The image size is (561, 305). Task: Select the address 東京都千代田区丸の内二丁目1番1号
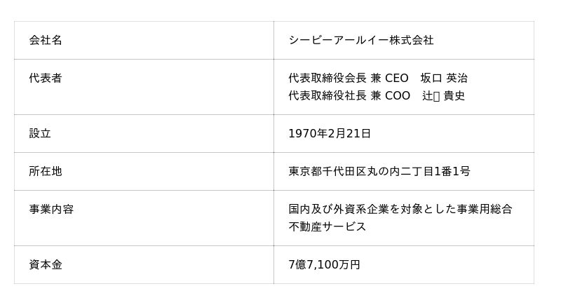tap(379, 172)
